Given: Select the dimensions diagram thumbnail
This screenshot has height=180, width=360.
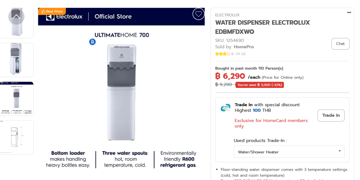Looking at the screenshot, I should point(17,137).
